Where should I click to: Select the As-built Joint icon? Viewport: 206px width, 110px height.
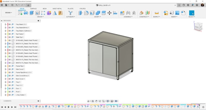pyautogui.click(x=134, y=13)
